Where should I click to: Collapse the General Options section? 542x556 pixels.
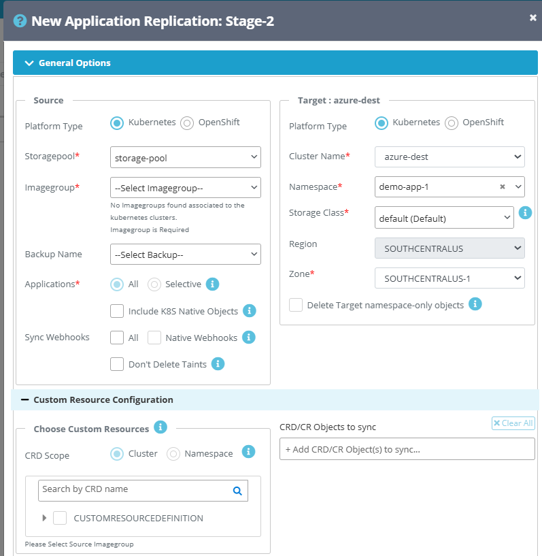coord(275,63)
